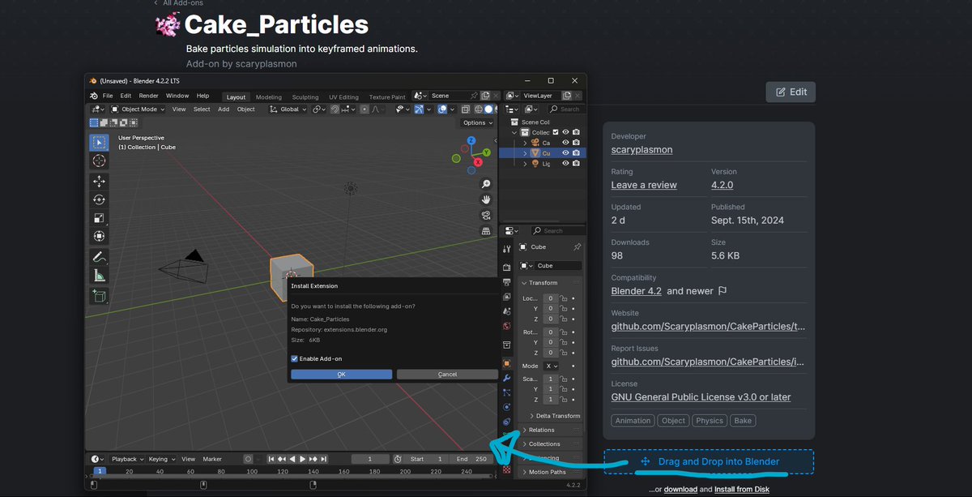This screenshot has height=497, width=972.
Task: Click the report flag beside Blender 4.2 compatibility
Action: (723, 290)
